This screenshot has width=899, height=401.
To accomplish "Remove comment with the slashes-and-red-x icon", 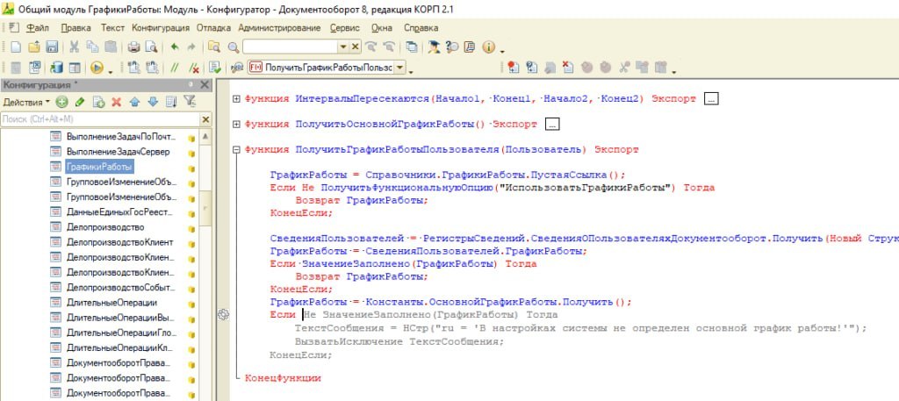I will pos(194,68).
